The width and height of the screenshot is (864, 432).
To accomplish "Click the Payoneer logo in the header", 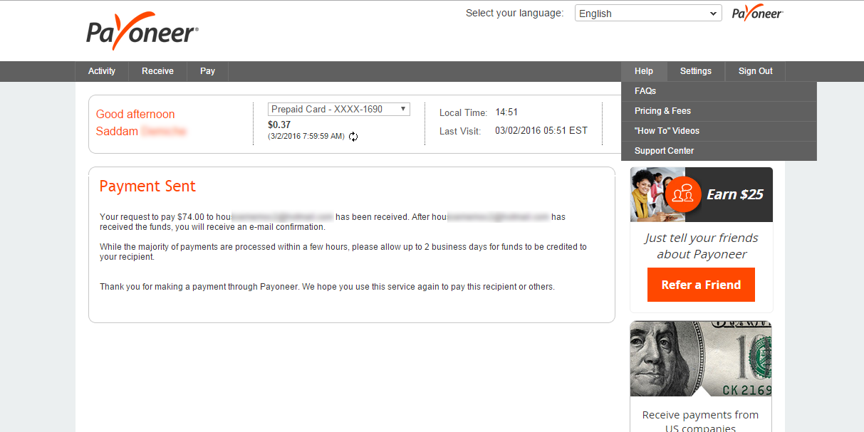I will [142, 31].
